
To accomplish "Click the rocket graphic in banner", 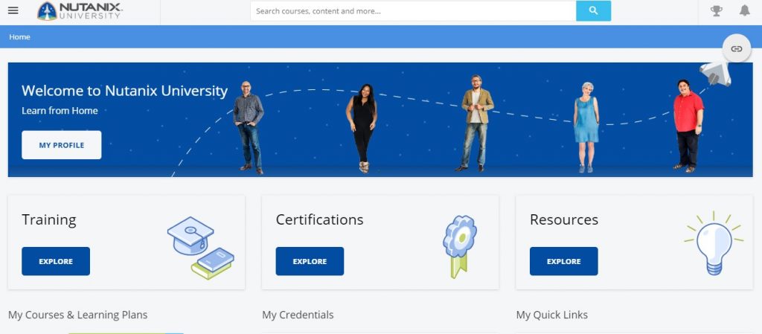I will click(x=715, y=74).
